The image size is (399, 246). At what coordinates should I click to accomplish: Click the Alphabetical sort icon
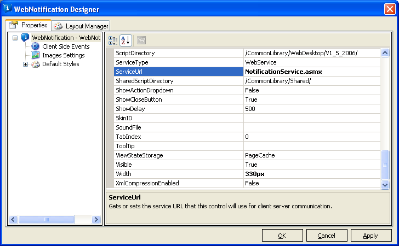(x=126, y=40)
